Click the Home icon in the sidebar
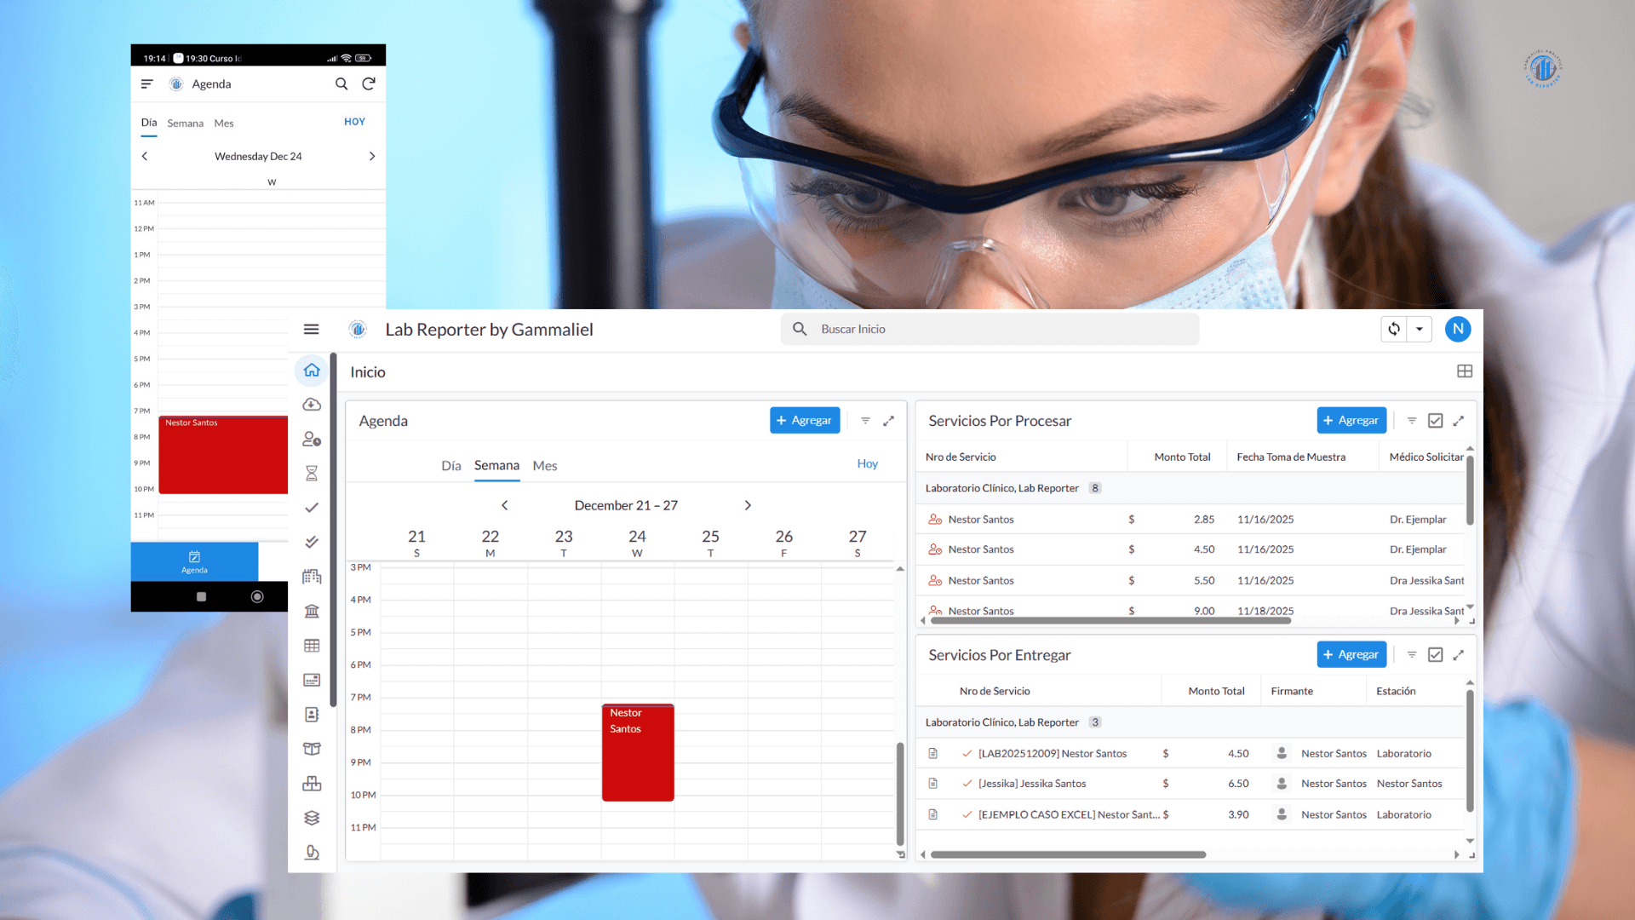This screenshot has width=1635, height=920. (x=312, y=371)
